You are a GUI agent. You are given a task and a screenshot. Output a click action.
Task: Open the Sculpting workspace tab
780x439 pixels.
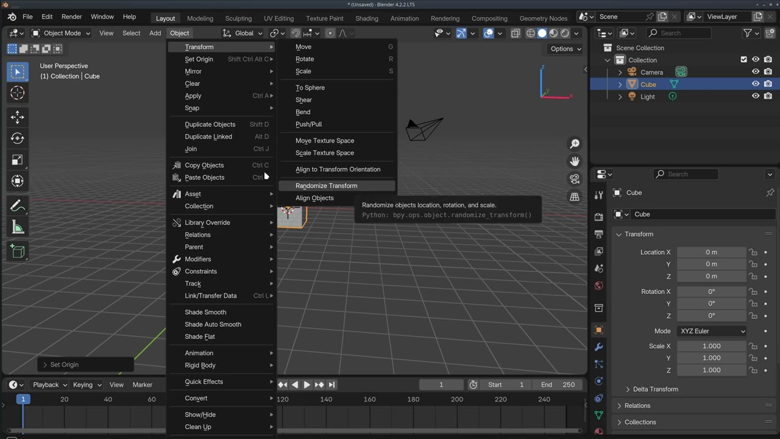(x=238, y=18)
